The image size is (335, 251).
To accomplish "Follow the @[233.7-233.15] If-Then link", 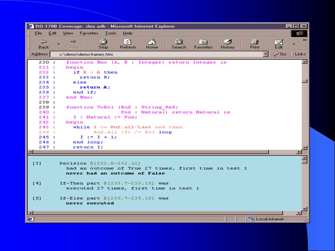I will pyautogui.click(x=129, y=183).
